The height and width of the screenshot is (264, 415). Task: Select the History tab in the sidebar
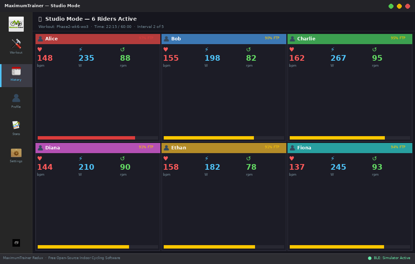click(x=16, y=73)
